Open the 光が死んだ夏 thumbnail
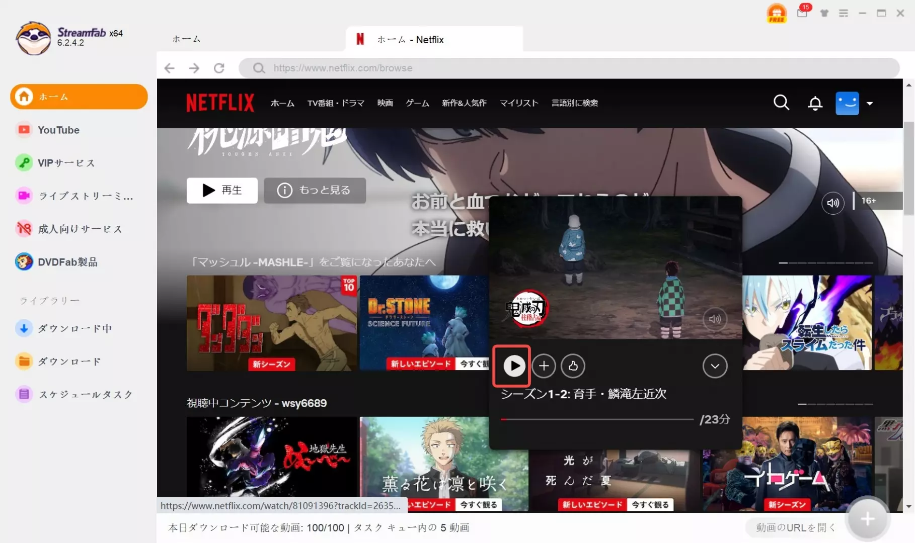 [x=614, y=480]
